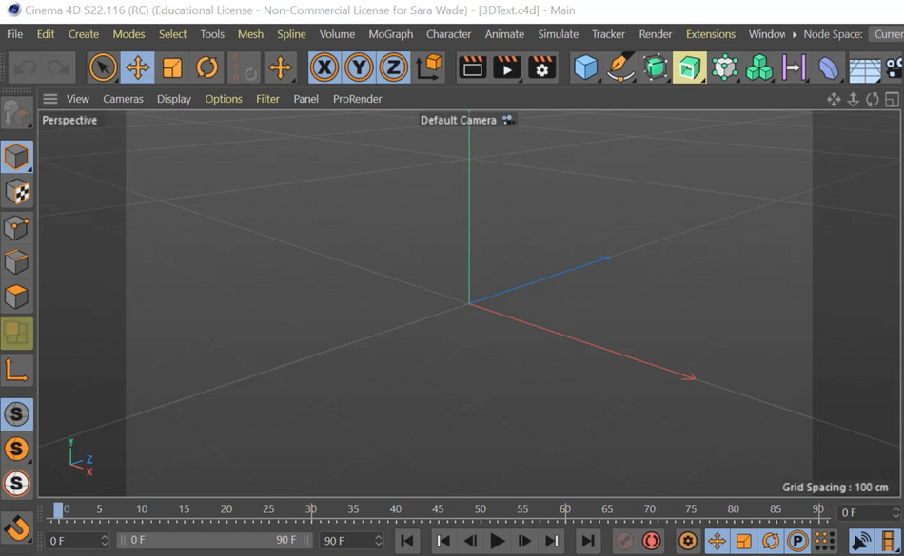The width and height of the screenshot is (904, 556).
Task: Select the Move tool in top toolbar
Action: tap(138, 67)
